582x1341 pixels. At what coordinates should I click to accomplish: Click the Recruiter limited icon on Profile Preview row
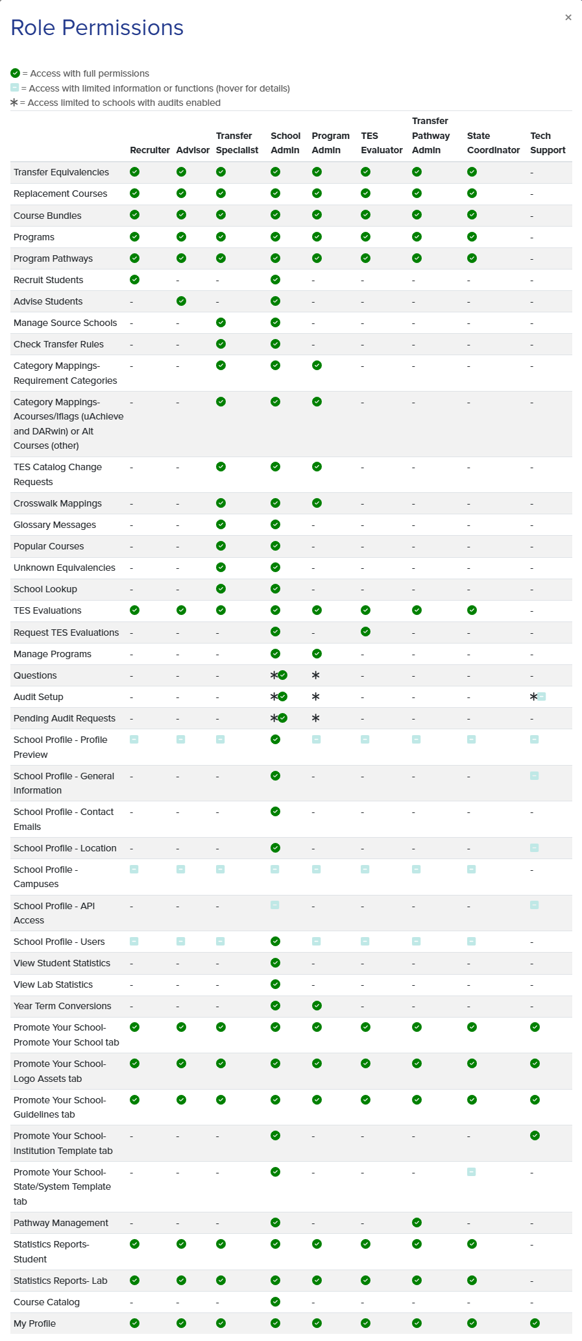[x=134, y=739]
